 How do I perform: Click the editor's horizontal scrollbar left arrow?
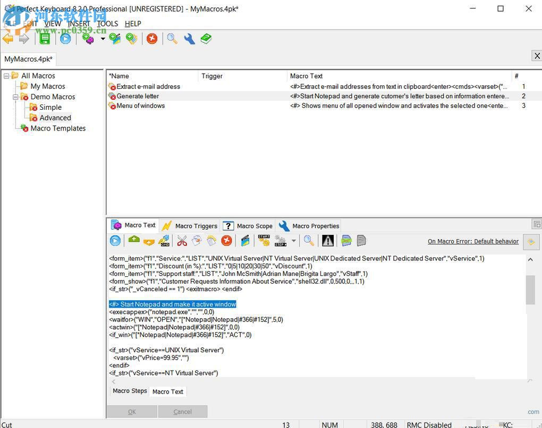pos(113,381)
